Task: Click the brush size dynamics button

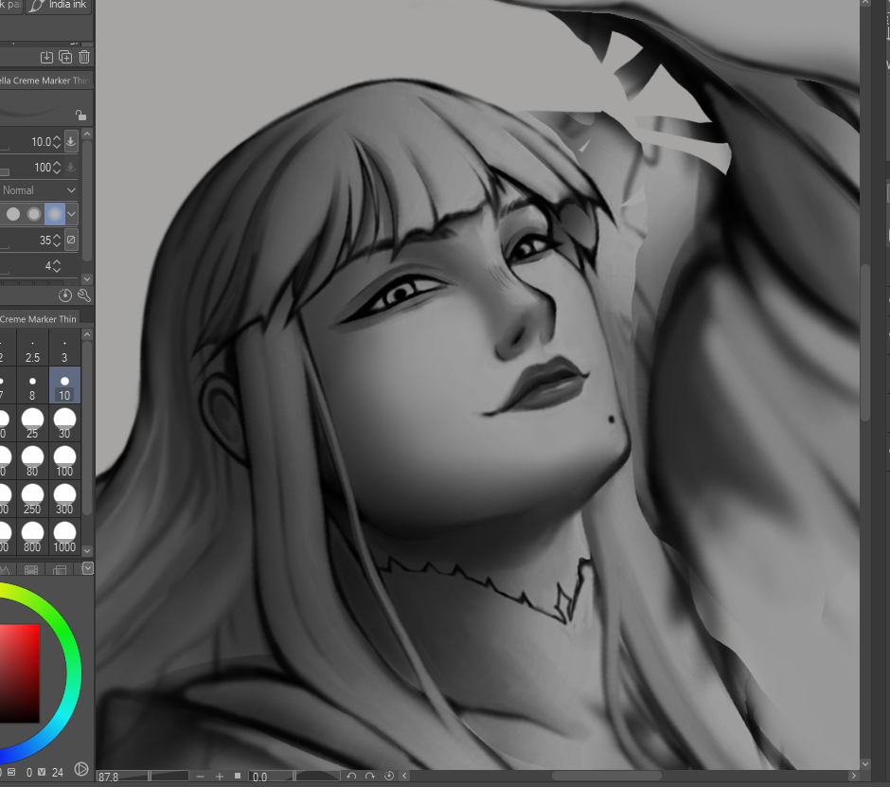Action: click(71, 142)
